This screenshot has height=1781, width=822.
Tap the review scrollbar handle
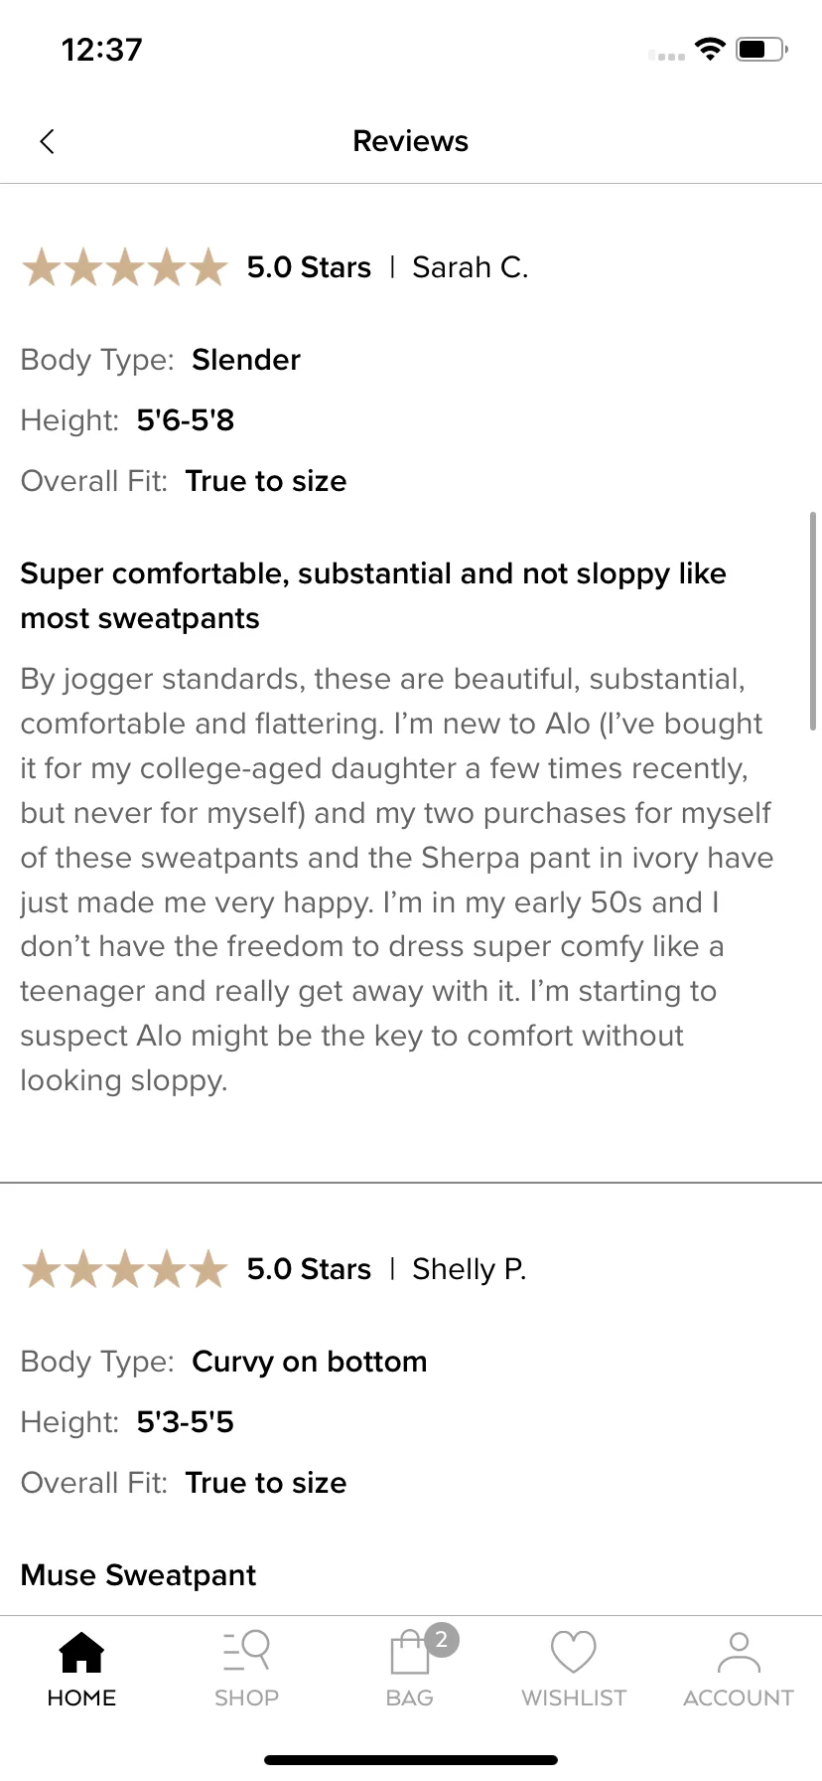tap(813, 621)
